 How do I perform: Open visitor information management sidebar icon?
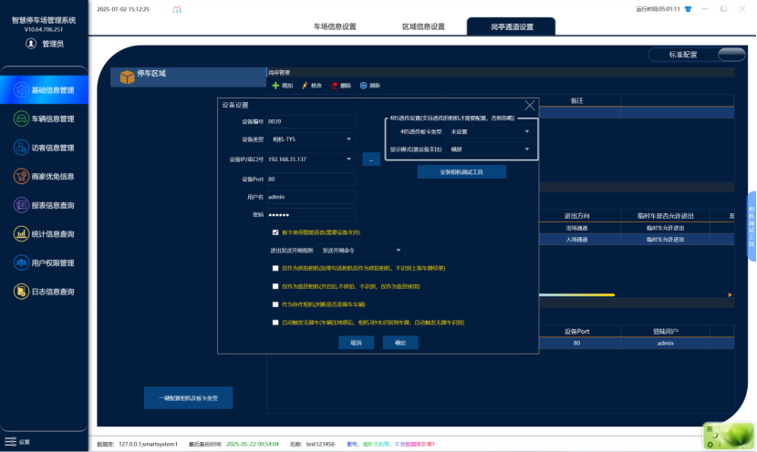21,148
